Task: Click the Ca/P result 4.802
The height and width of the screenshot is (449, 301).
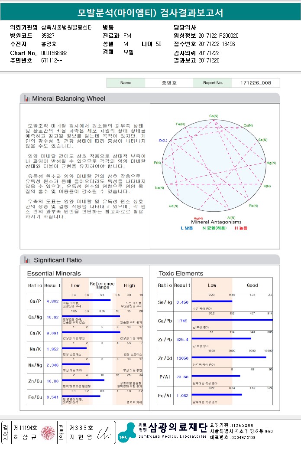Action: click(x=52, y=301)
